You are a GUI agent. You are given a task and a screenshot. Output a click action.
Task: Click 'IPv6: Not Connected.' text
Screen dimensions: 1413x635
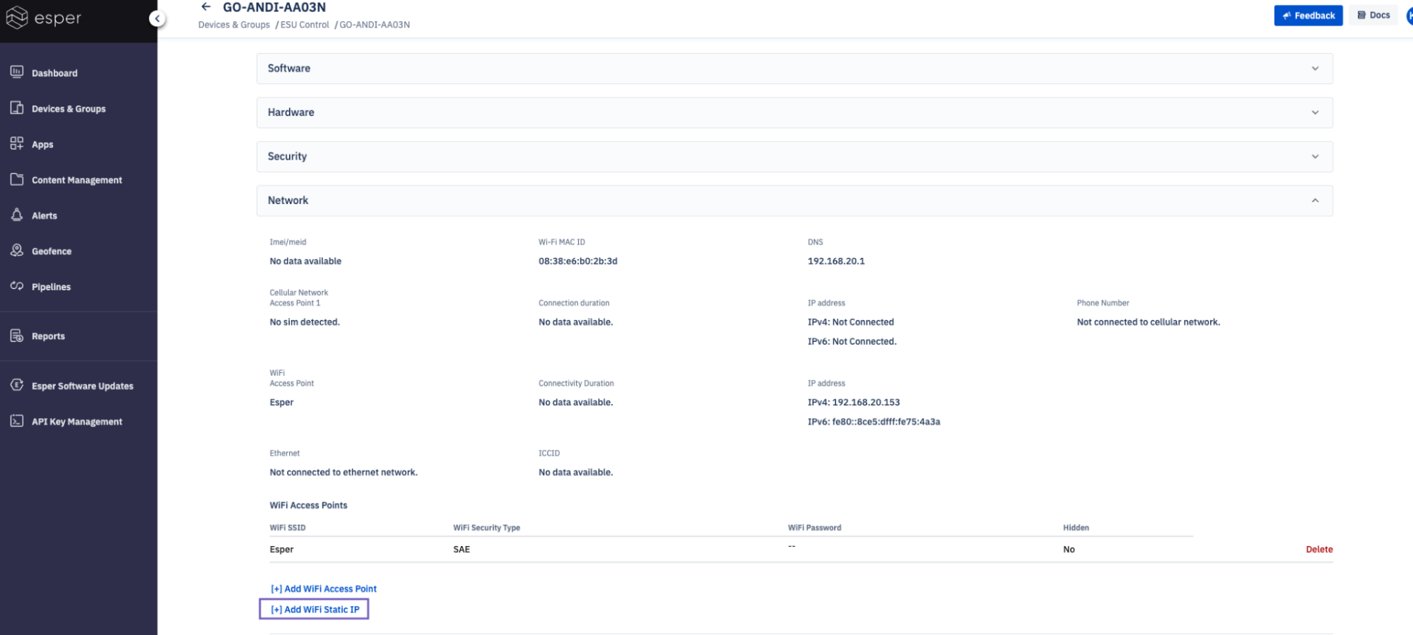point(852,341)
